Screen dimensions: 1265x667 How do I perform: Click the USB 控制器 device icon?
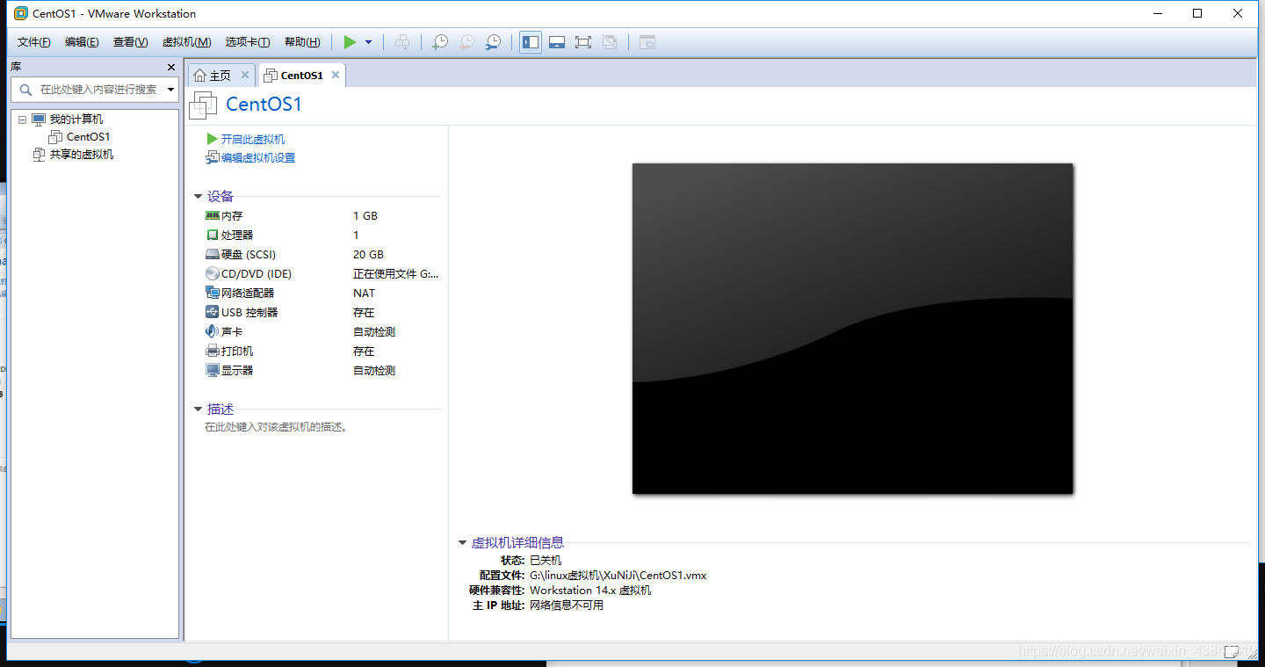212,312
